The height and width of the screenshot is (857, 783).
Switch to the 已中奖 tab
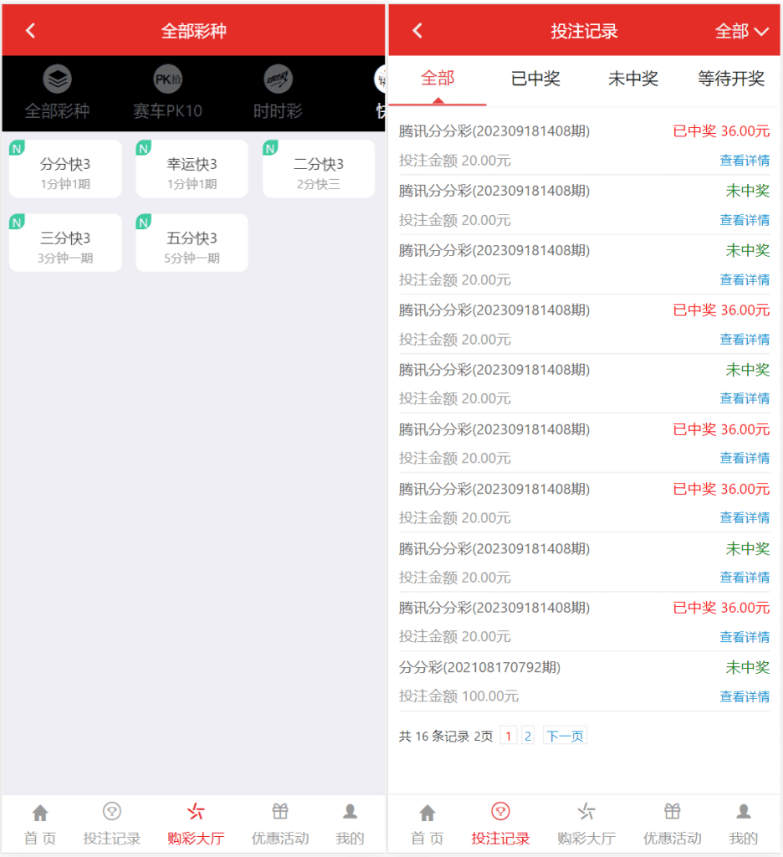point(535,80)
